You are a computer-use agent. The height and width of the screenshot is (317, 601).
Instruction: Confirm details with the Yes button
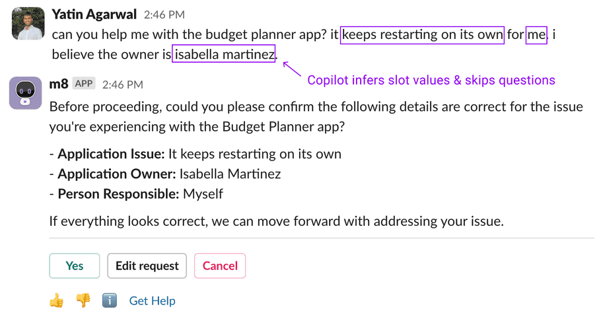(75, 265)
